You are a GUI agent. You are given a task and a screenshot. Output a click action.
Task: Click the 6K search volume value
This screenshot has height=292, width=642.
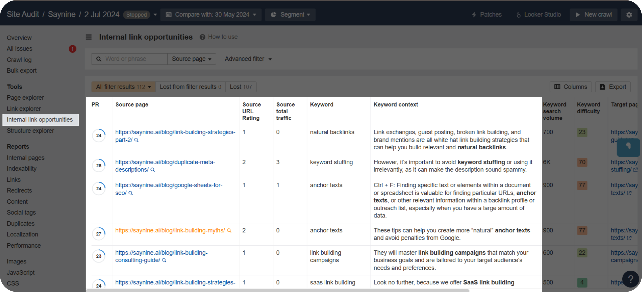coord(547,162)
